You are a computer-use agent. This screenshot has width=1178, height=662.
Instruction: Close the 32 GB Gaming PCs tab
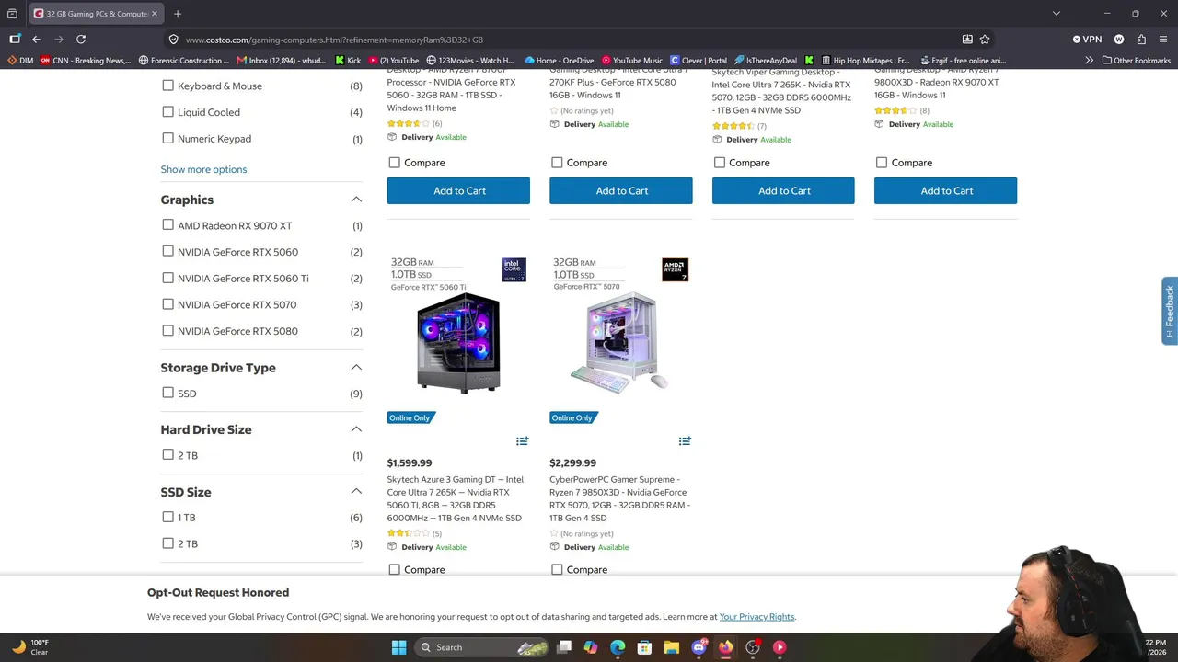click(x=155, y=14)
